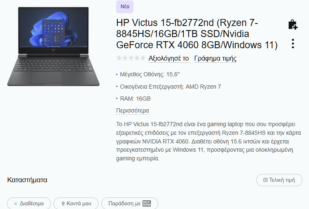Click the add-to-shopping-list bag icon
Viewport: 309px width, 209px height.
(293, 25)
